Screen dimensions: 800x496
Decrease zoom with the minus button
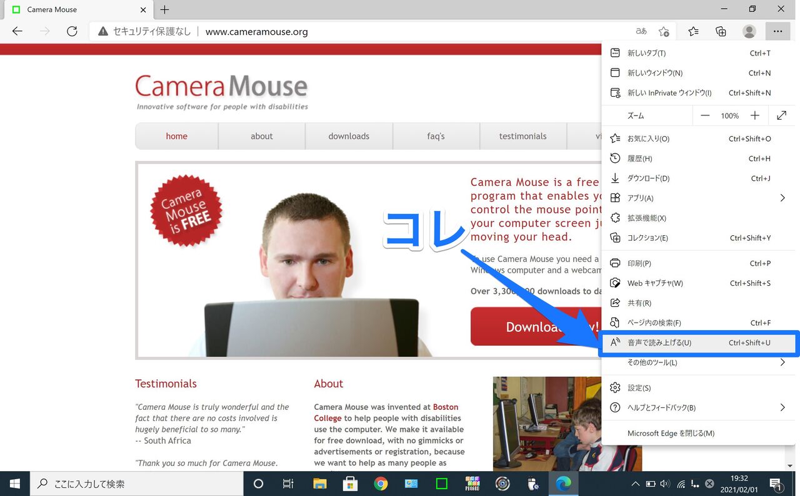[x=705, y=115]
